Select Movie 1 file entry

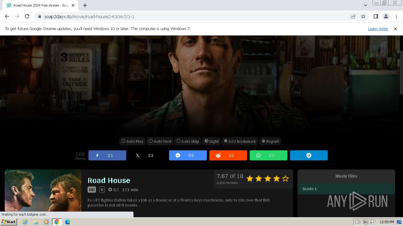click(346, 189)
